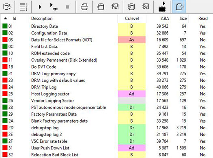
Task: Click the printer icon in toolbar
Action: [x=84, y=6]
